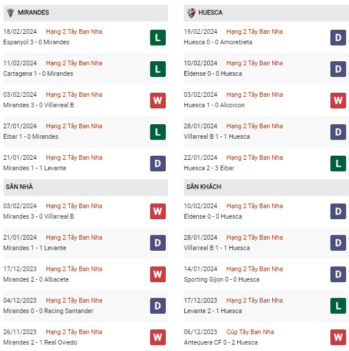Image resolution: width=349 pixels, height=351 pixels.
Task: Click the D badge for Huesca 0-0 Amorebieta
Action: (x=338, y=37)
